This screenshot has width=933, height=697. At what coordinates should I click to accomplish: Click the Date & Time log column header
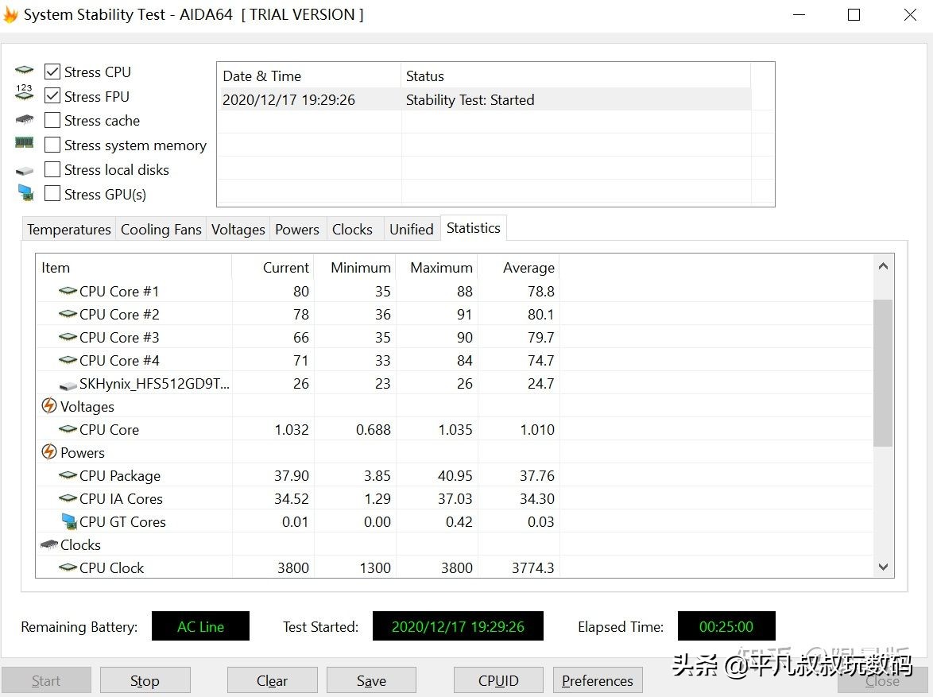pyautogui.click(x=309, y=76)
